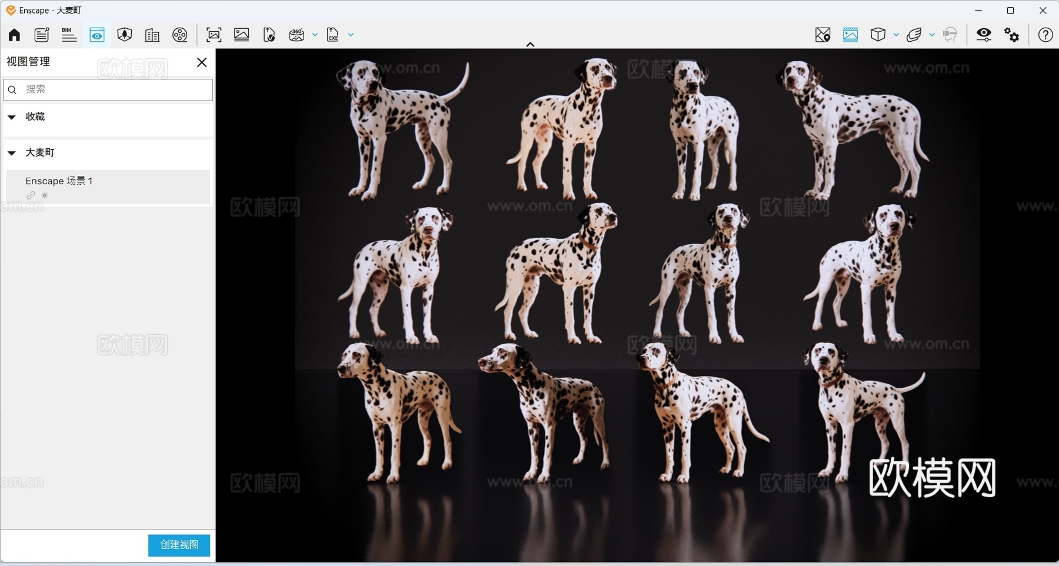The height and width of the screenshot is (566, 1059).
Task: Click the 视图管理 panel title
Action: click(x=28, y=62)
